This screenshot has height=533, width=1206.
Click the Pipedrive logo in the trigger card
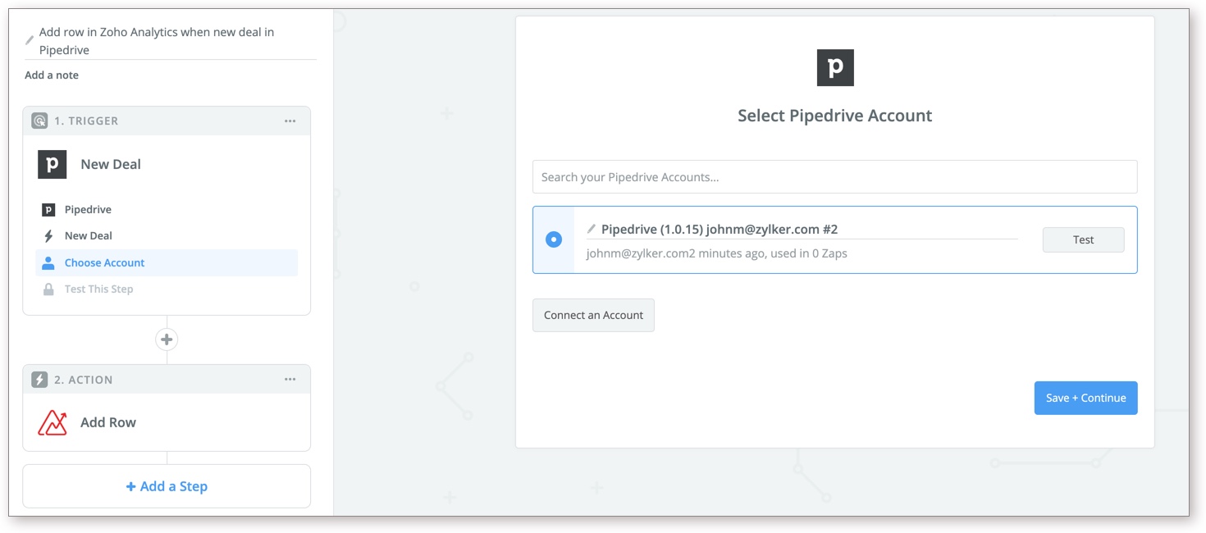52,164
